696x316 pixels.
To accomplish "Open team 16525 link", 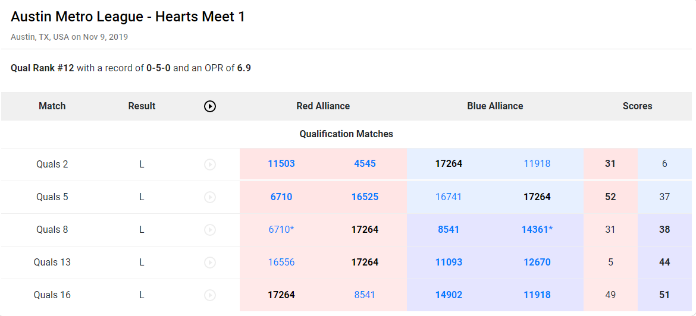I will [365, 197].
